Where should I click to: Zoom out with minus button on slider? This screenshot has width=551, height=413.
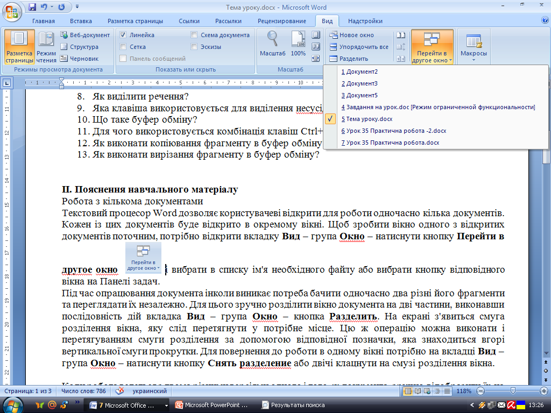[x=481, y=391]
